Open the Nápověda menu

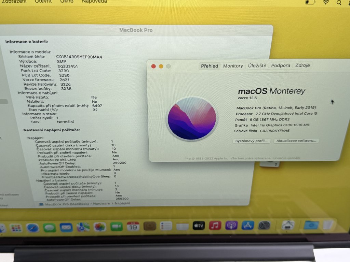(x=94, y=1)
